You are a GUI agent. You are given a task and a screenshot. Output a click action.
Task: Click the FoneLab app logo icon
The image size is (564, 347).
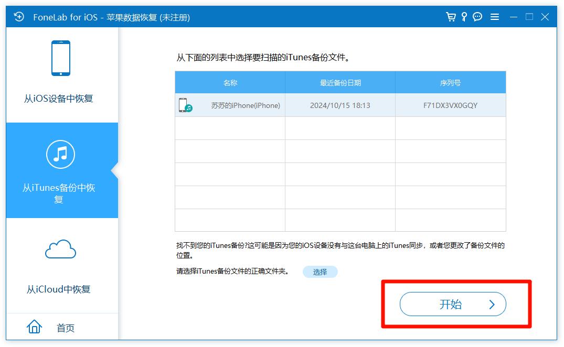point(19,17)
